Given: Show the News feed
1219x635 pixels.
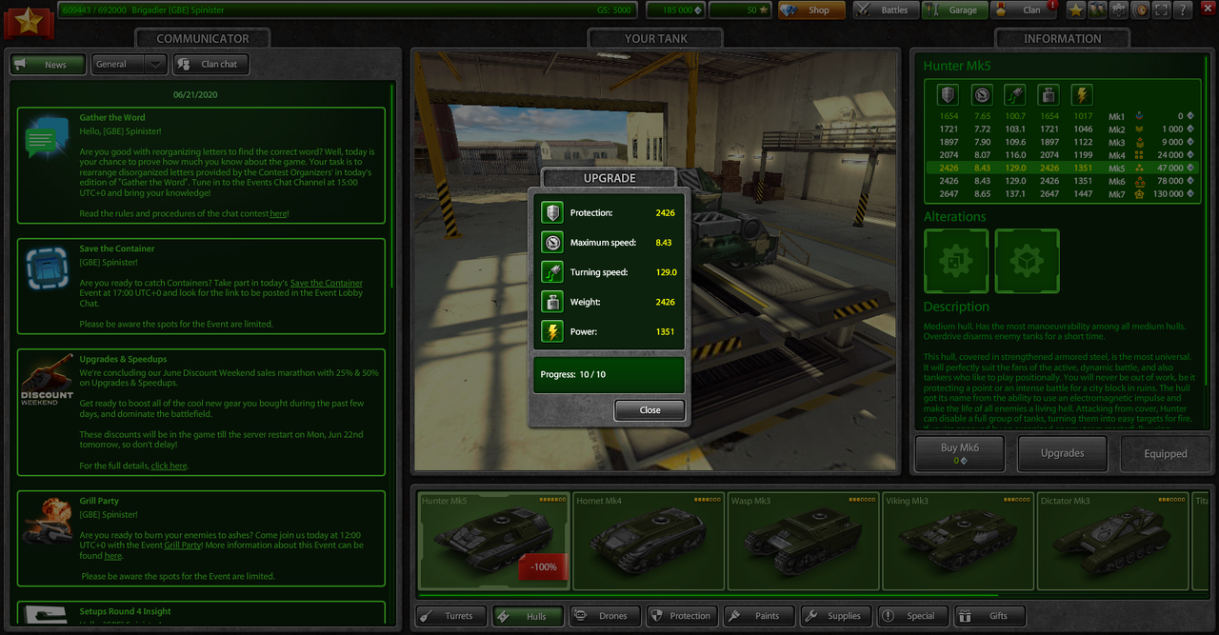Looking at the screenshot, I should 48,64.
